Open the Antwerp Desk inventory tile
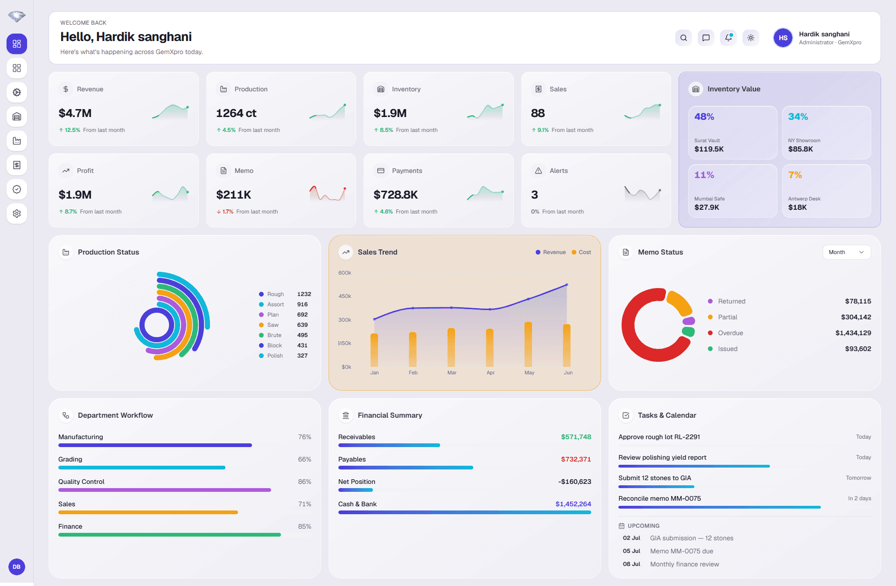The image size is (896, 586). point(826,191)
